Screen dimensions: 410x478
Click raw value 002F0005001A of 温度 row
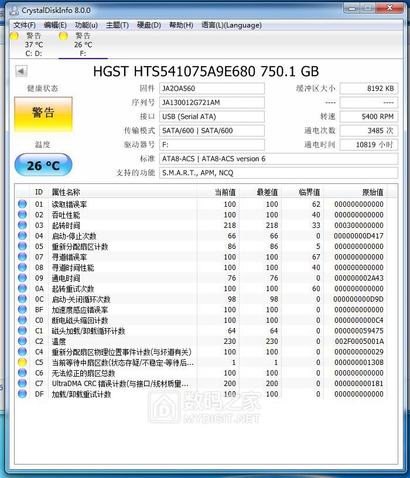coord(359,342)
